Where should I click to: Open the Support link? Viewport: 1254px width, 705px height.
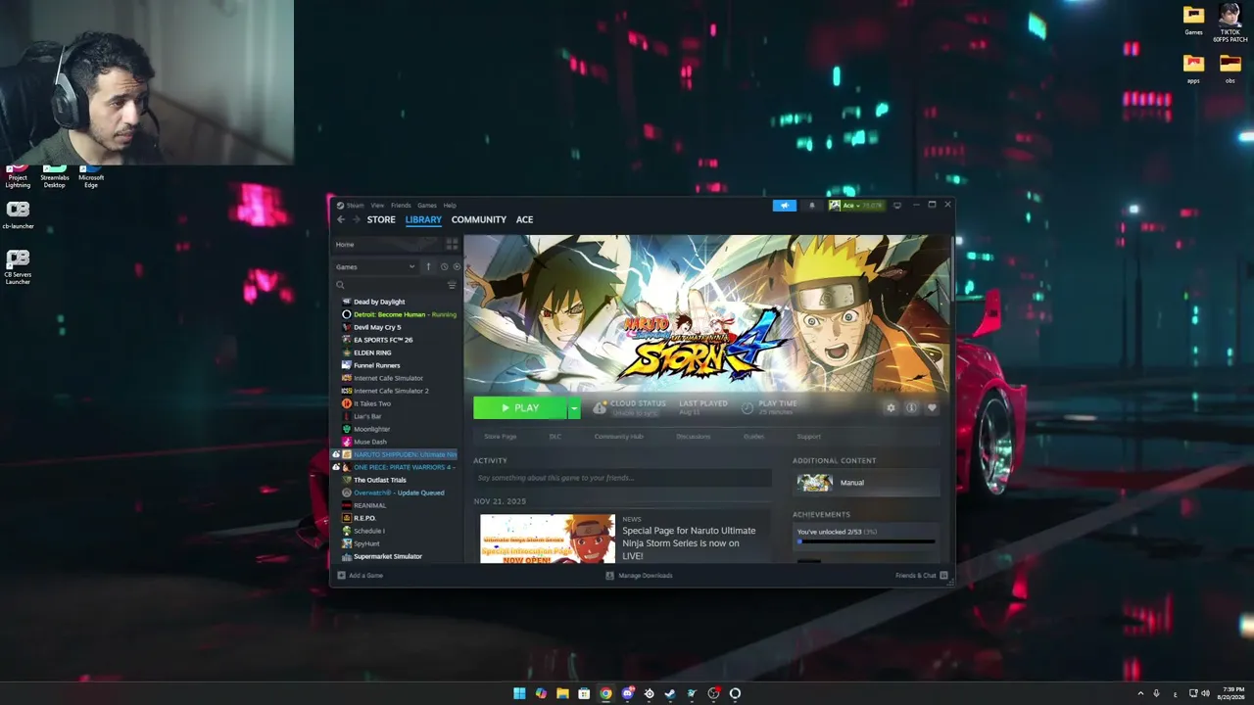click(809, 437)
